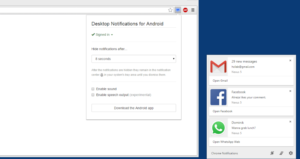This screenshot has height=159, width=300.
Task: Click the bookmark star icon in address bar
Action: click(170, 10)
